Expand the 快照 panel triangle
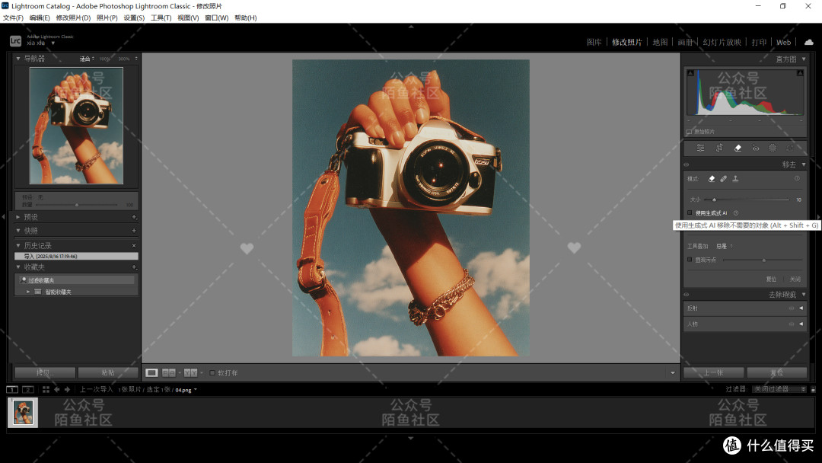Viewport: 822px width, 463px height. 18,231
